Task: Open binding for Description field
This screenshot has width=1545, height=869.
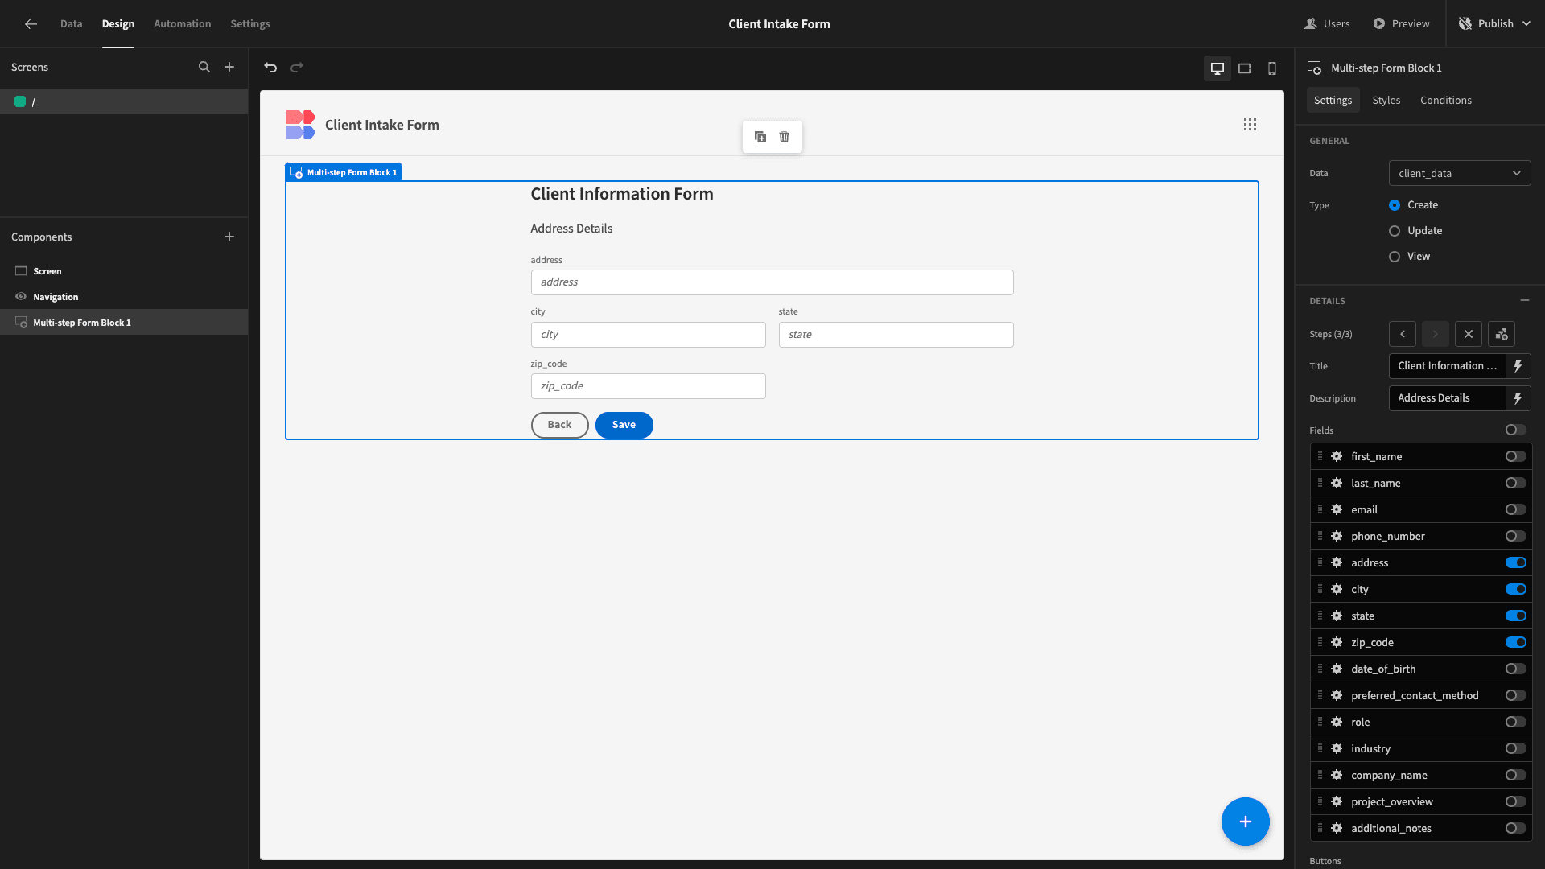Action: [x=1518, y=398]
